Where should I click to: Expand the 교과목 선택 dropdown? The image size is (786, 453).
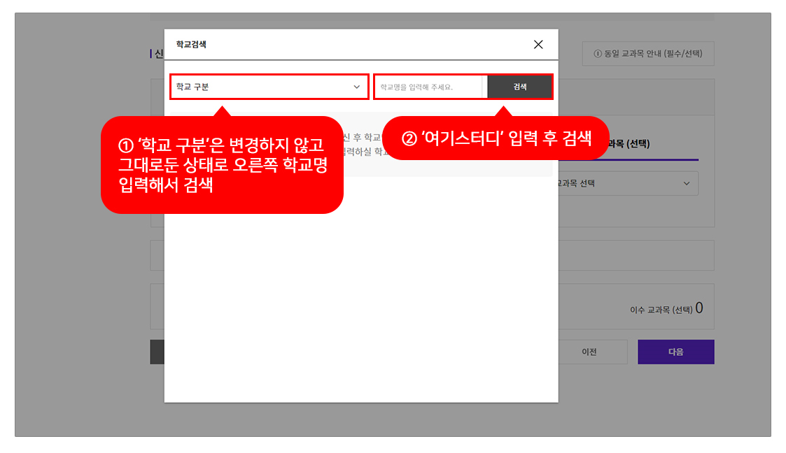click(626, 185)
